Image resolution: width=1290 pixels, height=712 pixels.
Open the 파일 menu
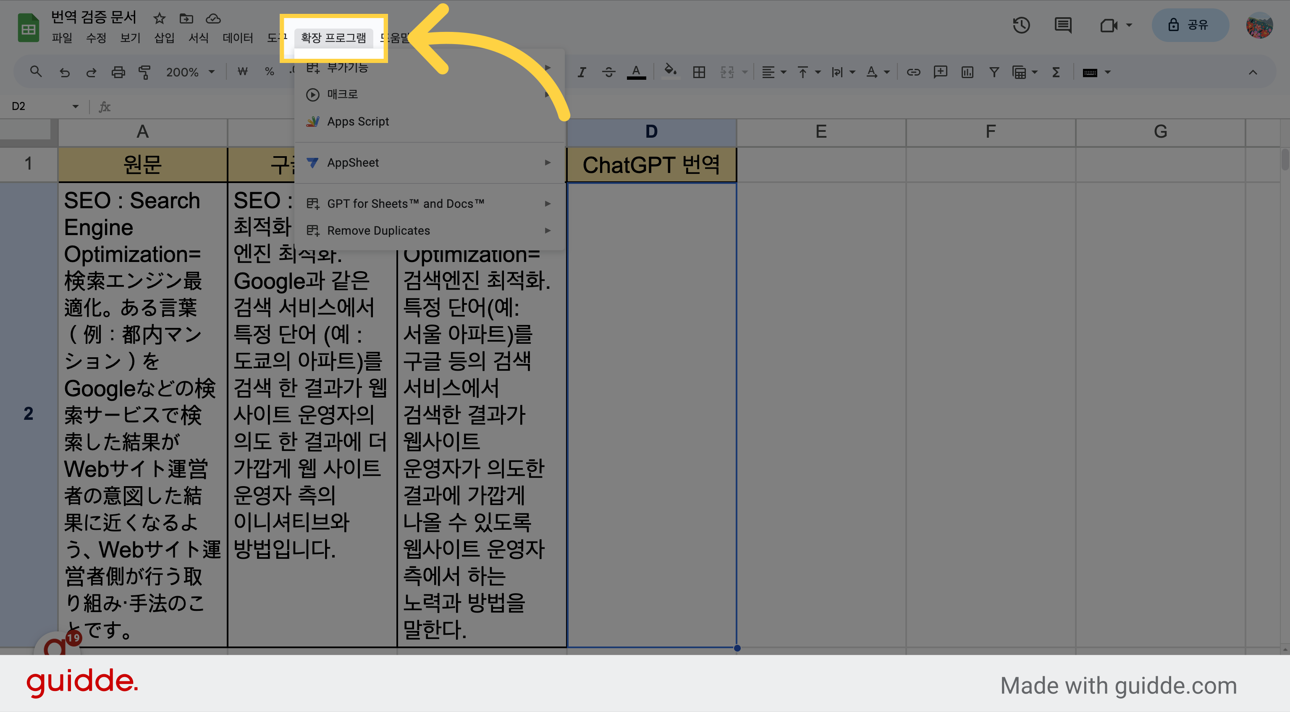pos(62,38)
